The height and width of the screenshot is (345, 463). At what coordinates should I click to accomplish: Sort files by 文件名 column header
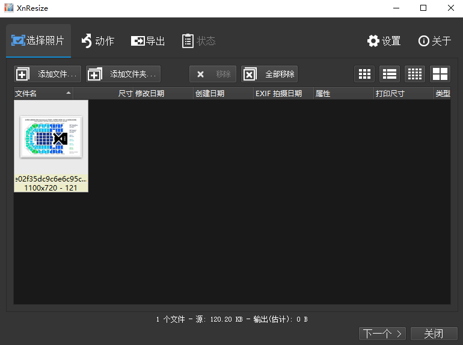point(36,94)
